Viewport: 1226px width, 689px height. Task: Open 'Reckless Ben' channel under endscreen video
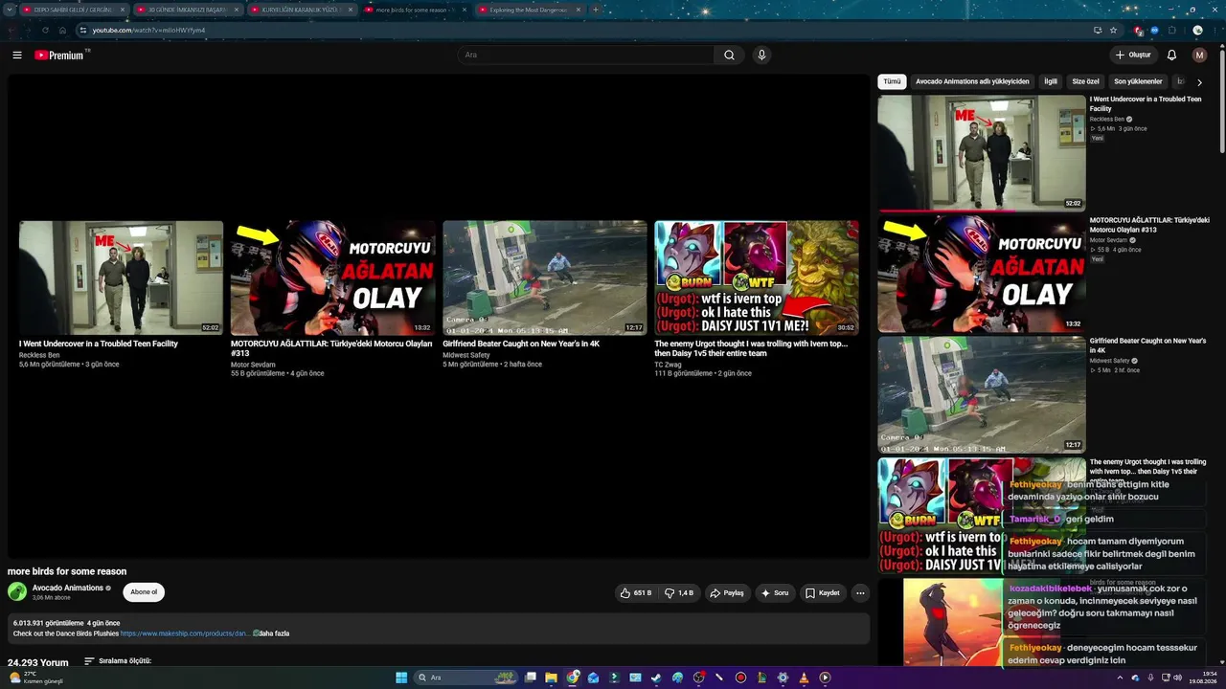point(39,355)
